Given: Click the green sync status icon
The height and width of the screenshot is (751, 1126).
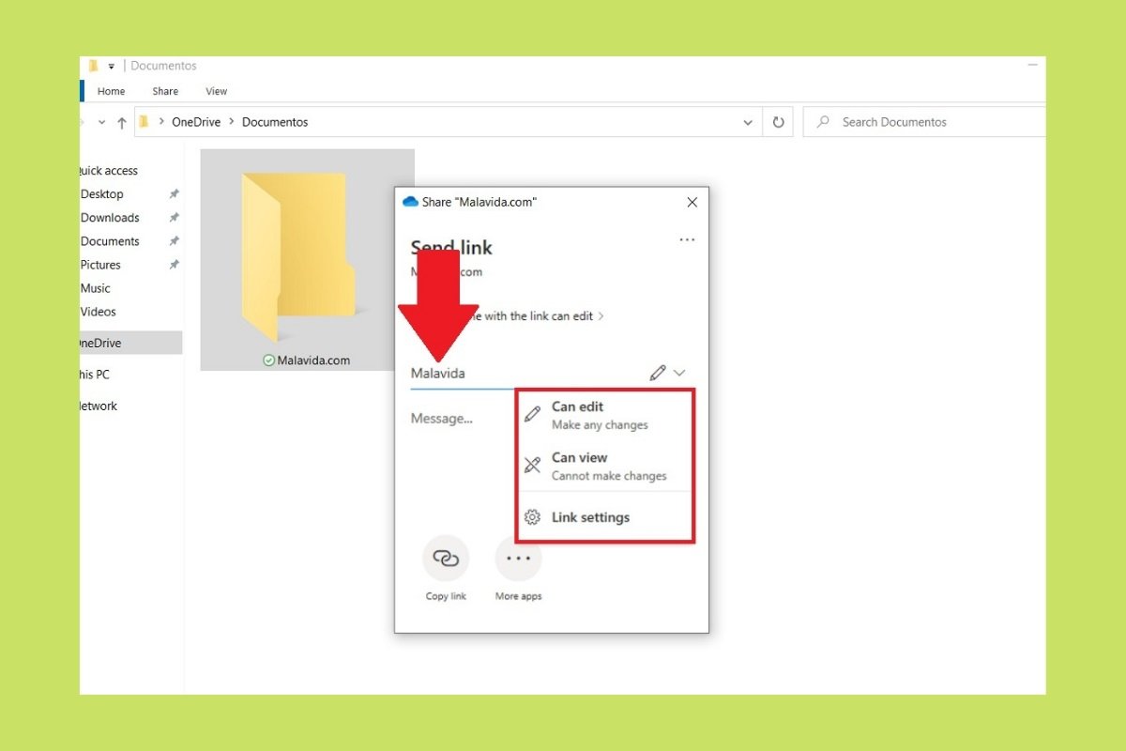Looking at the screenshot, I should pyautogui.click(x=269, y=360).
